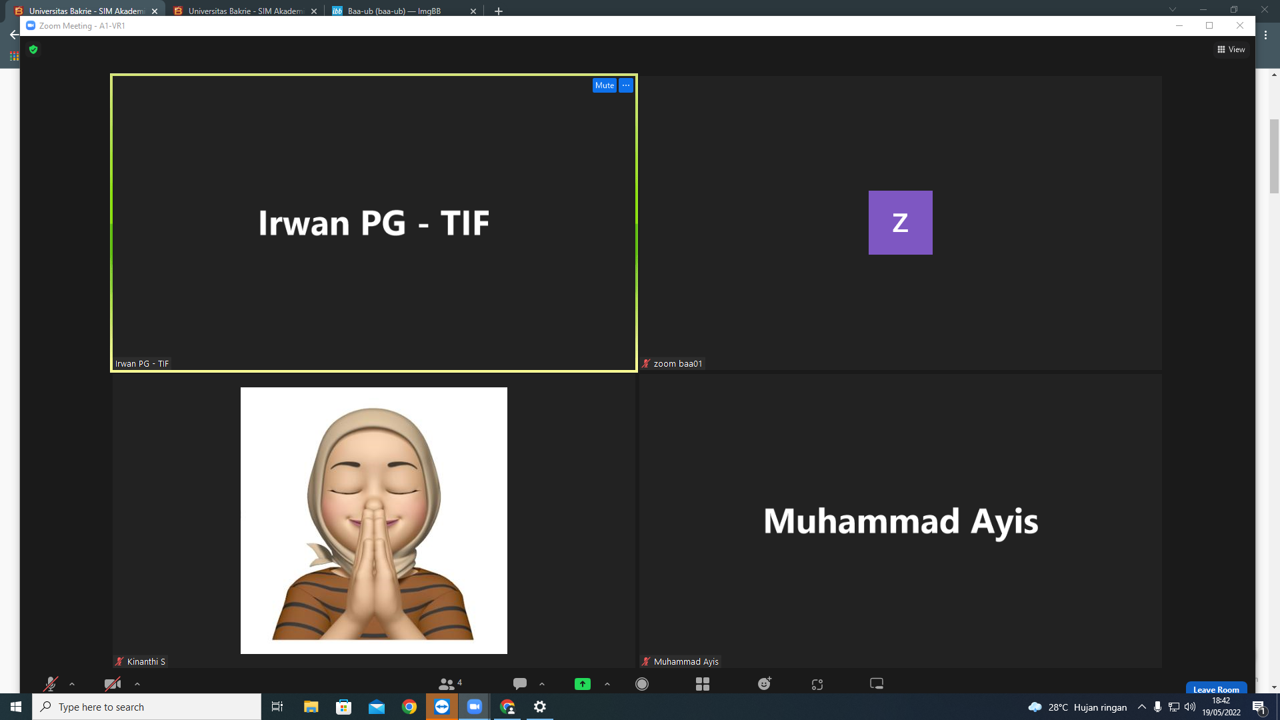Start recording the meeting

click(x=642, y=684)
